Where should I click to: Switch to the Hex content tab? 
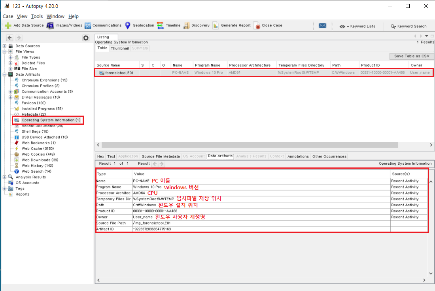tap(101, 156)
